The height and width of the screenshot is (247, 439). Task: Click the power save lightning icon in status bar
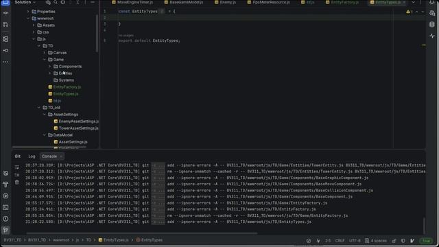[318, 241]
